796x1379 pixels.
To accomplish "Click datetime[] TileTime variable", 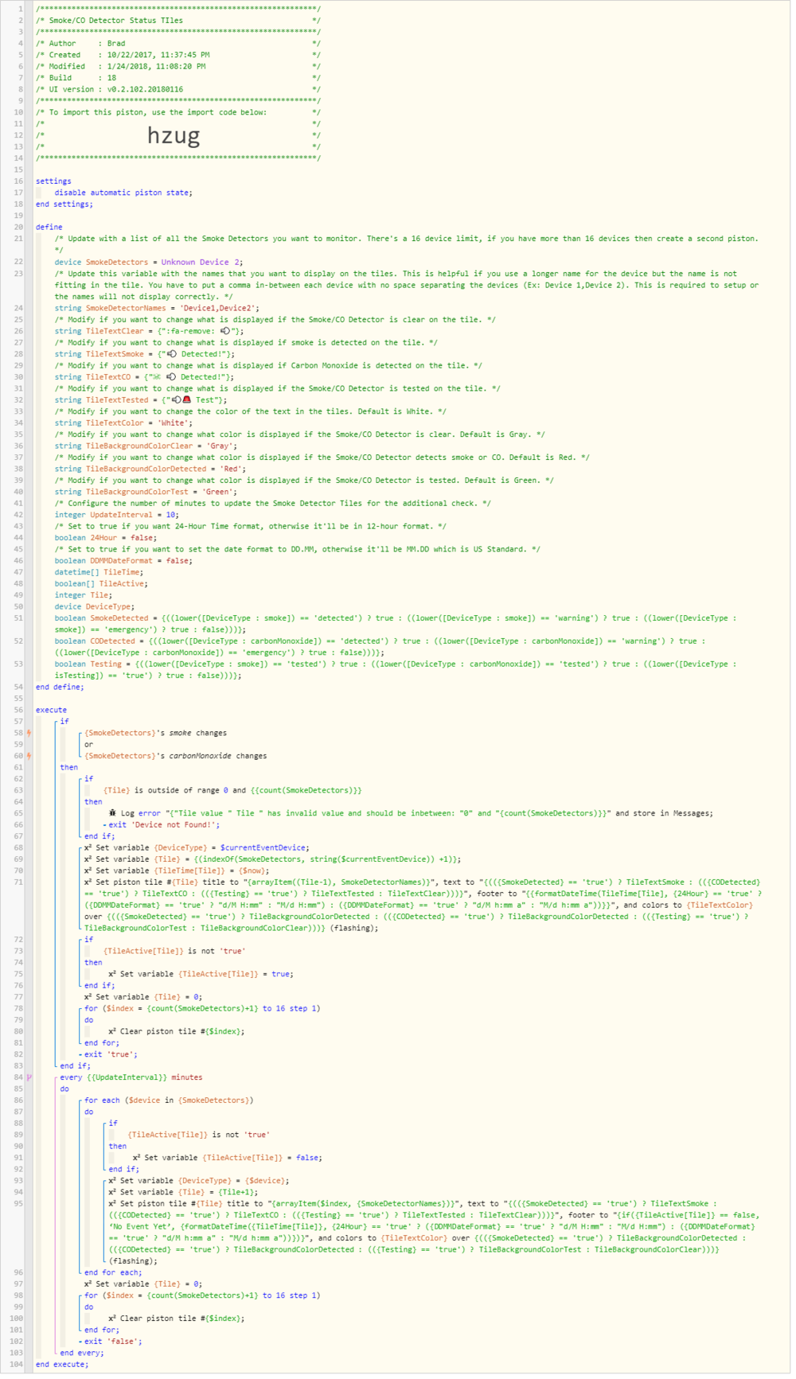I will 99,574.
